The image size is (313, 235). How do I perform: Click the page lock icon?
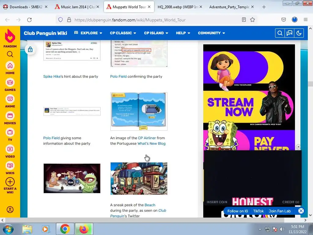click(30, 49)
